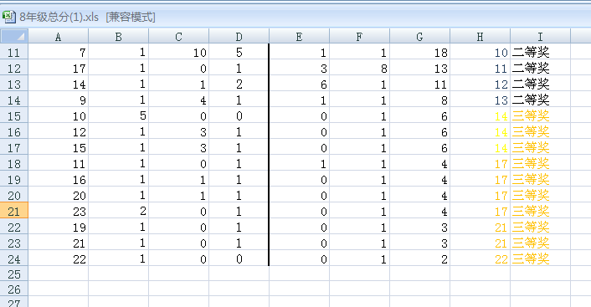Click cell I24 labeled 三等奖
591x307 pixels.
(x=541, y=258)
